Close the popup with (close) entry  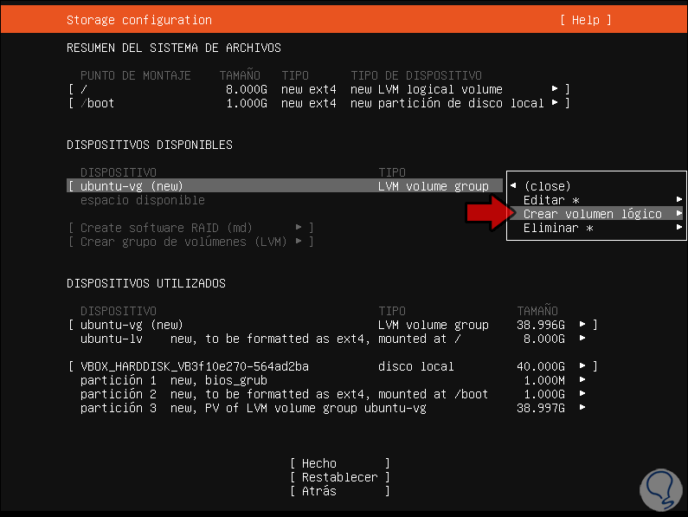pyautogui.click(x=547, y=186)
